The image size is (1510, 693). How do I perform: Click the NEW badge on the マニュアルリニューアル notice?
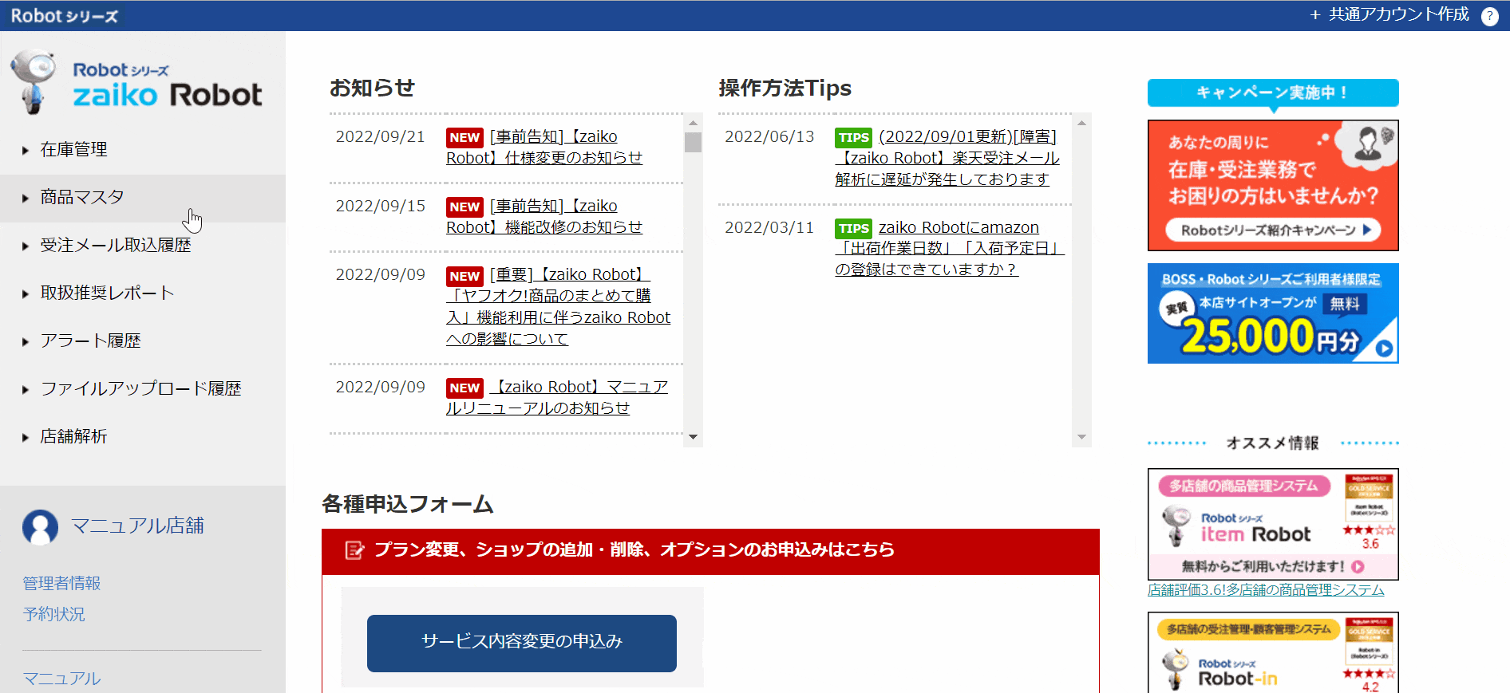tap(464, 388)
